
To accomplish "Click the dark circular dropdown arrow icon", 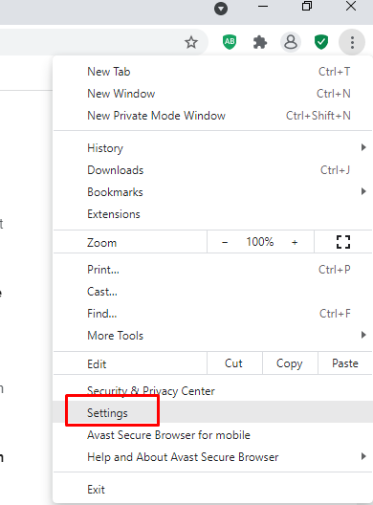I will [x=221, y=9].
